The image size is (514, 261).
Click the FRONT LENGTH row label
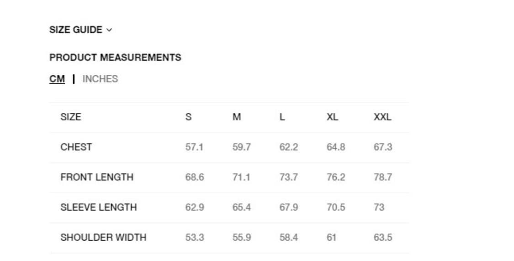point(97,177)
